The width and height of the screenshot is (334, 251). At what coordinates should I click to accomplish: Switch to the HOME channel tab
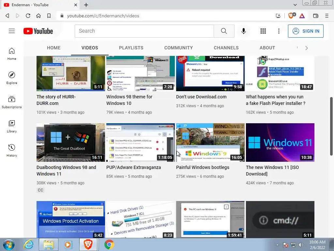point(54,48)
